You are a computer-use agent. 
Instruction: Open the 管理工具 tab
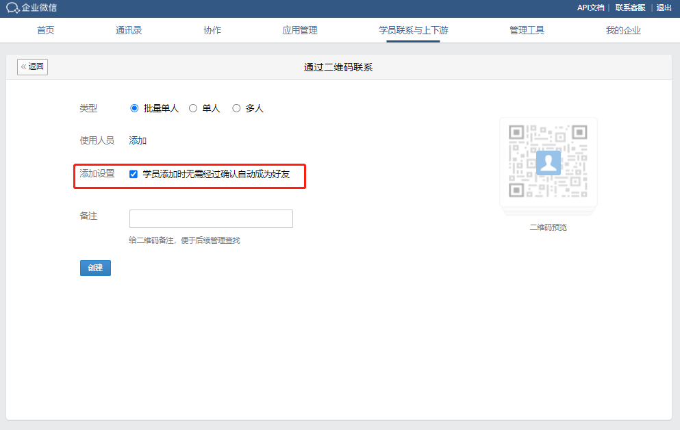[x=527, y=30]
